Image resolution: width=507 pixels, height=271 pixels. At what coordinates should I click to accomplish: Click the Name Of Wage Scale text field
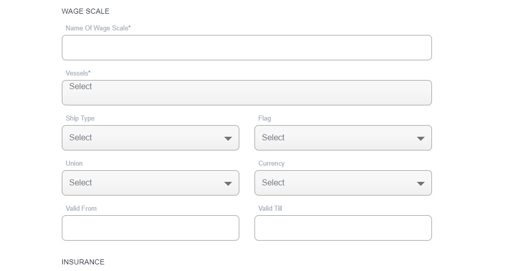[x=246, y=48]
